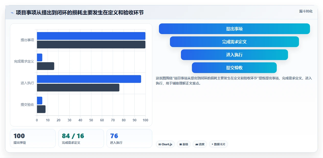Select the 进入执行 funnel stage

[234, 55]
